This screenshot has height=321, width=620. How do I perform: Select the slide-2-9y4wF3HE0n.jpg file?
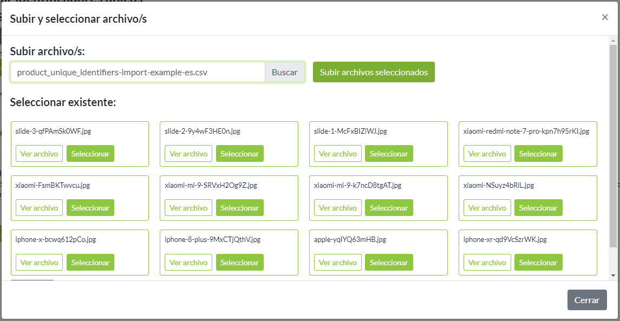click(x=239, y=154)
